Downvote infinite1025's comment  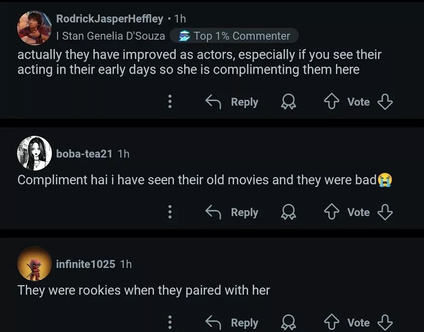[x=385, y=323]
